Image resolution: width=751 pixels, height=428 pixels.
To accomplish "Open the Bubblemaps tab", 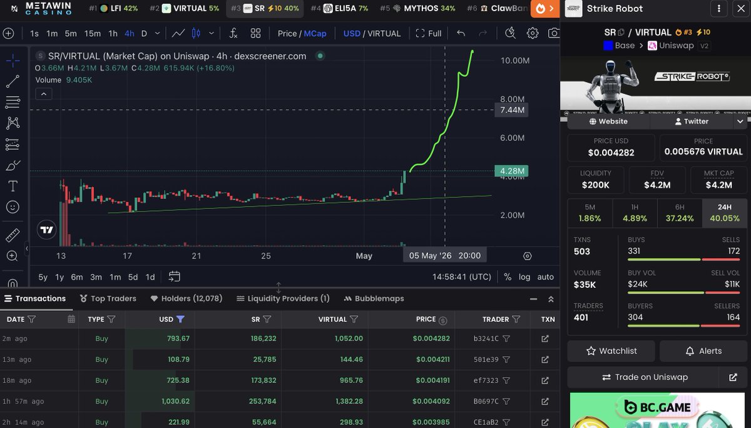I will click(x=374, y=298).
